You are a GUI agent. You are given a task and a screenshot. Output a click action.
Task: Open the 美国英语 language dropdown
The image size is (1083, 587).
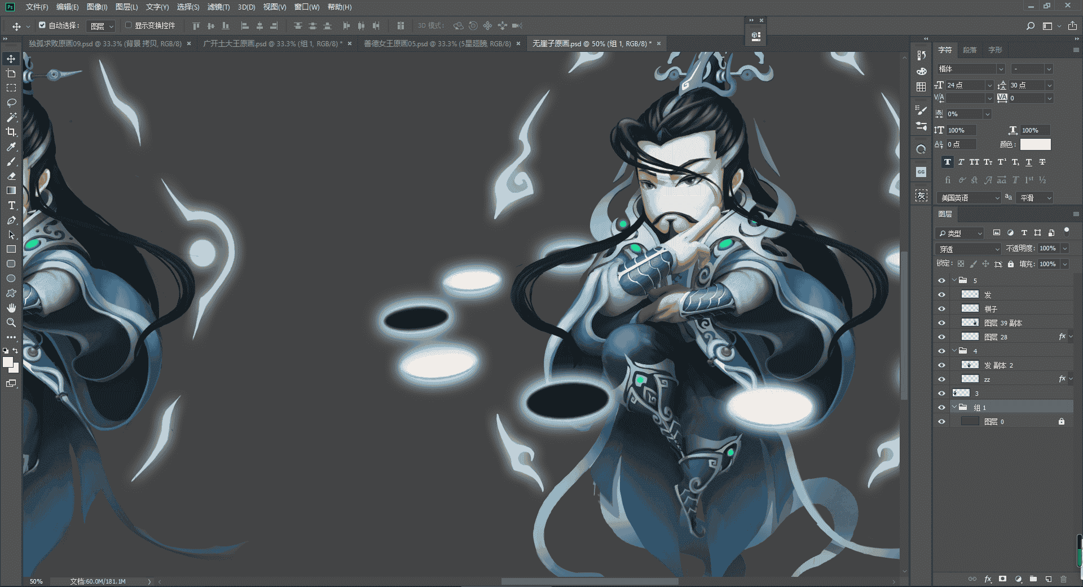pyautogui.click(x=969, y=198)
